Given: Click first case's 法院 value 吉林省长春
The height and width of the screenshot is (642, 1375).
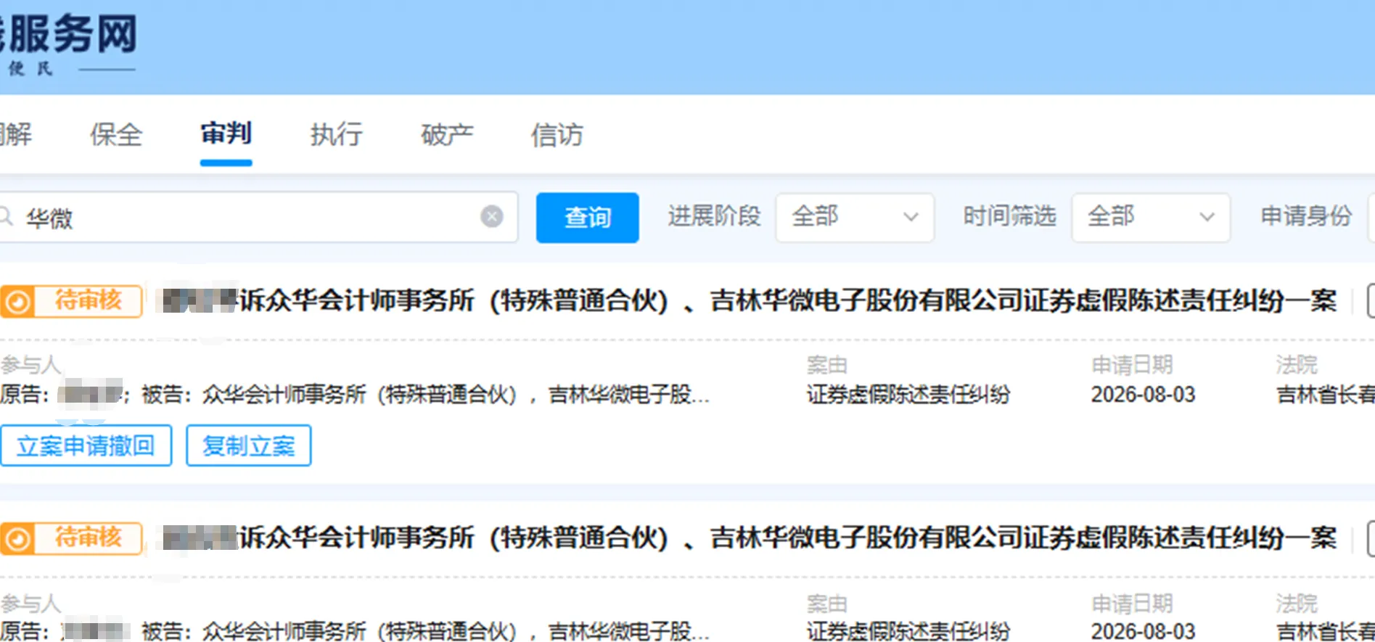Looking at the screenshot, I should click(1326, 395).
